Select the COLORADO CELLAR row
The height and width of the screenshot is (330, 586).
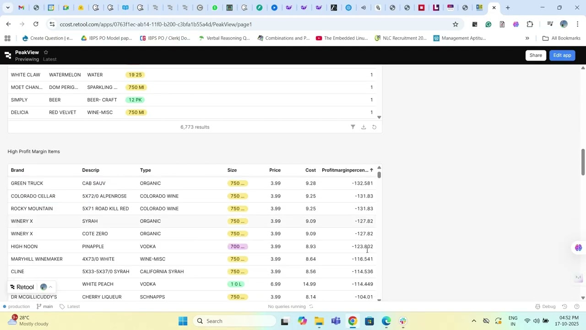click(x=192, y=196)
